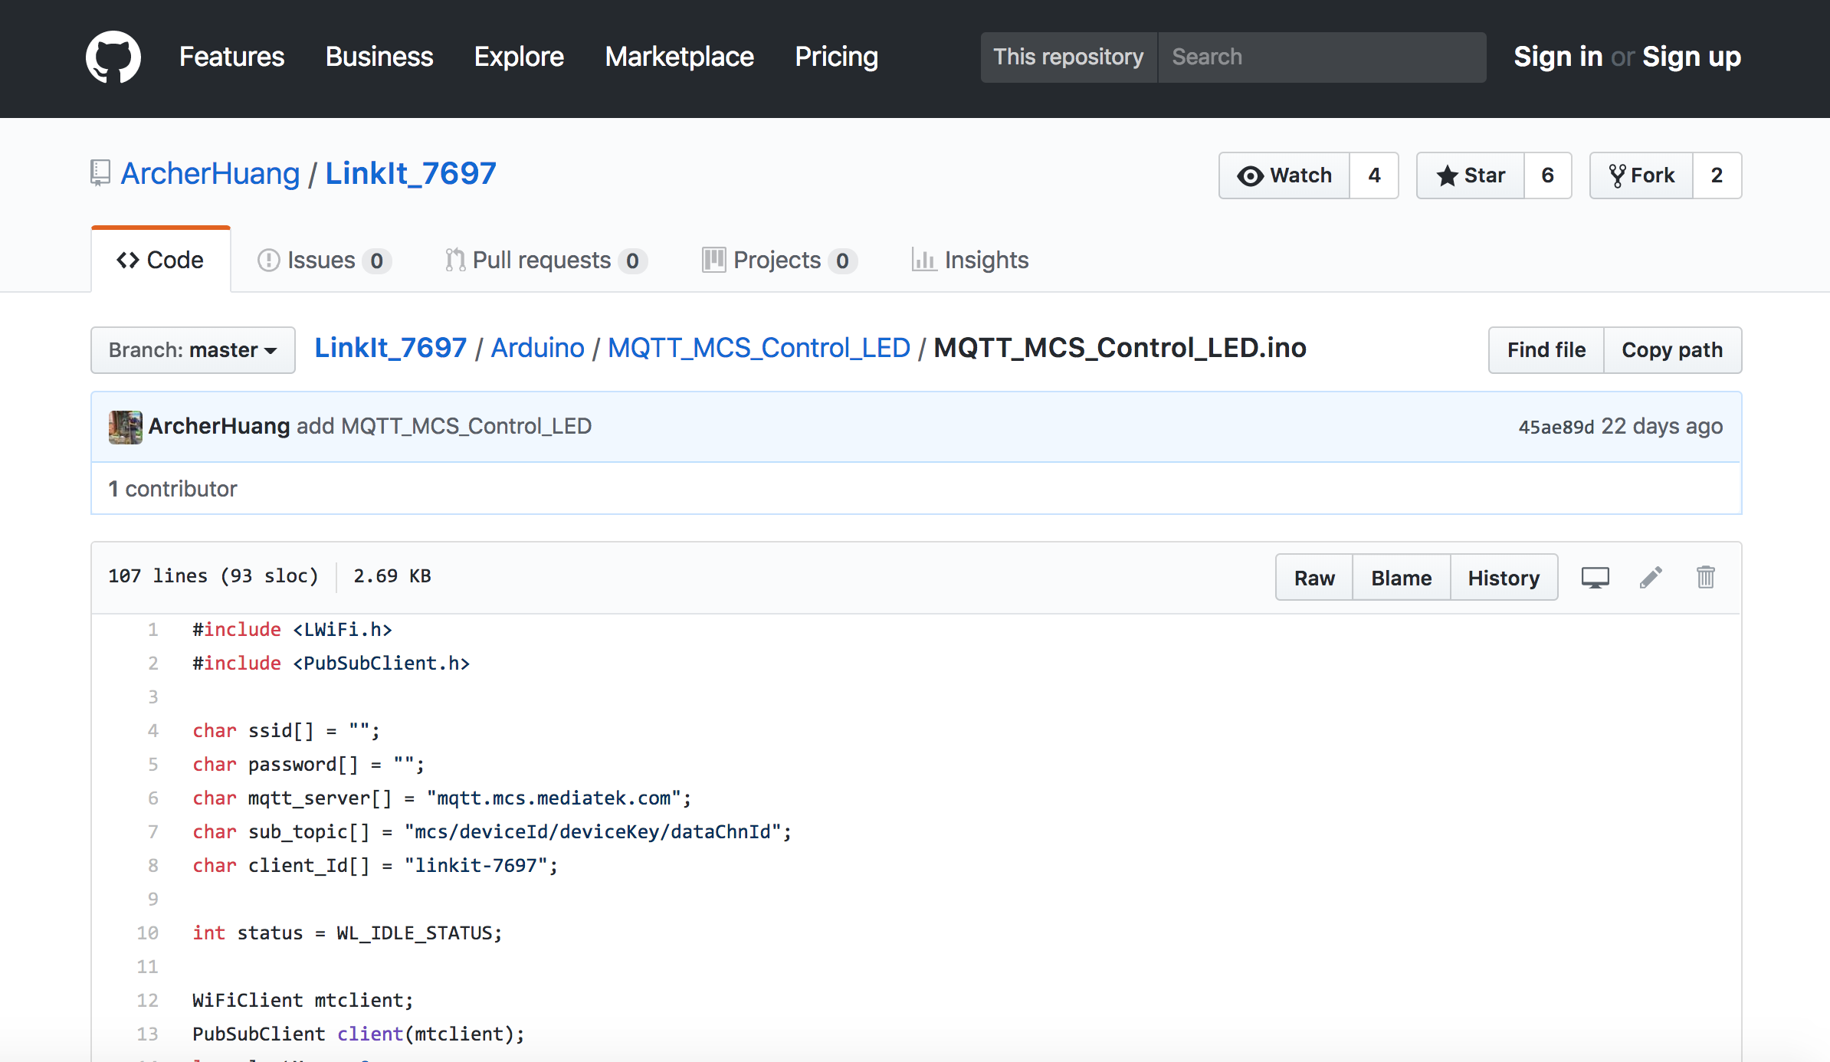
Task: Open the Code tab
Action: pos(160,261)
